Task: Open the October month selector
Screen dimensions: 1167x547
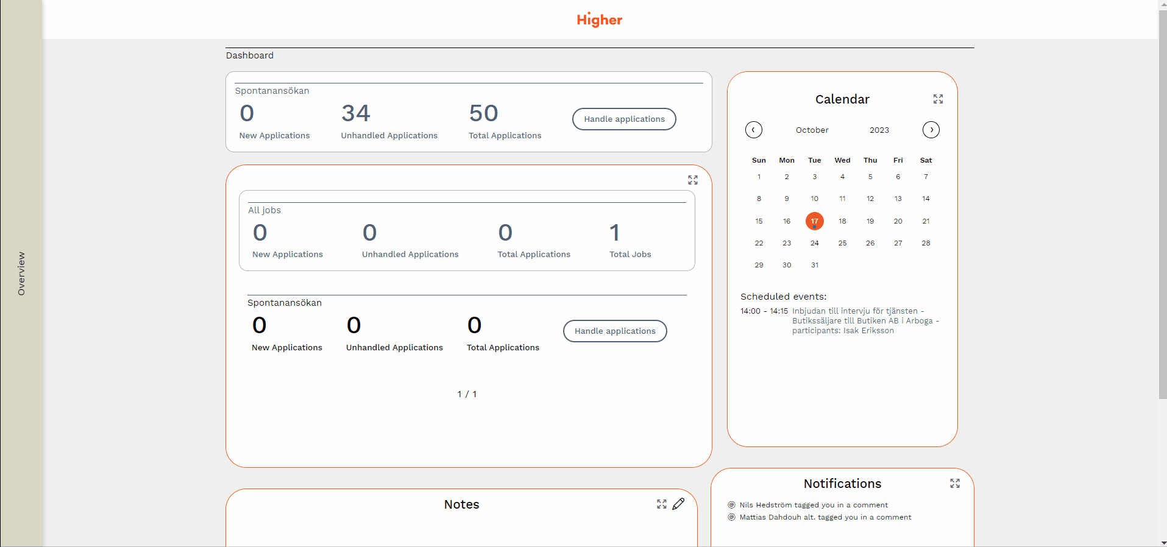Action: click(812, 130)
